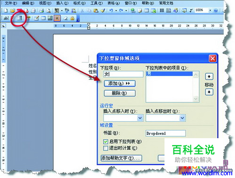This screenshot has width=235, height=178.
Task: Click the Reset Form Fields eraser icon
Action: (65, 18)
